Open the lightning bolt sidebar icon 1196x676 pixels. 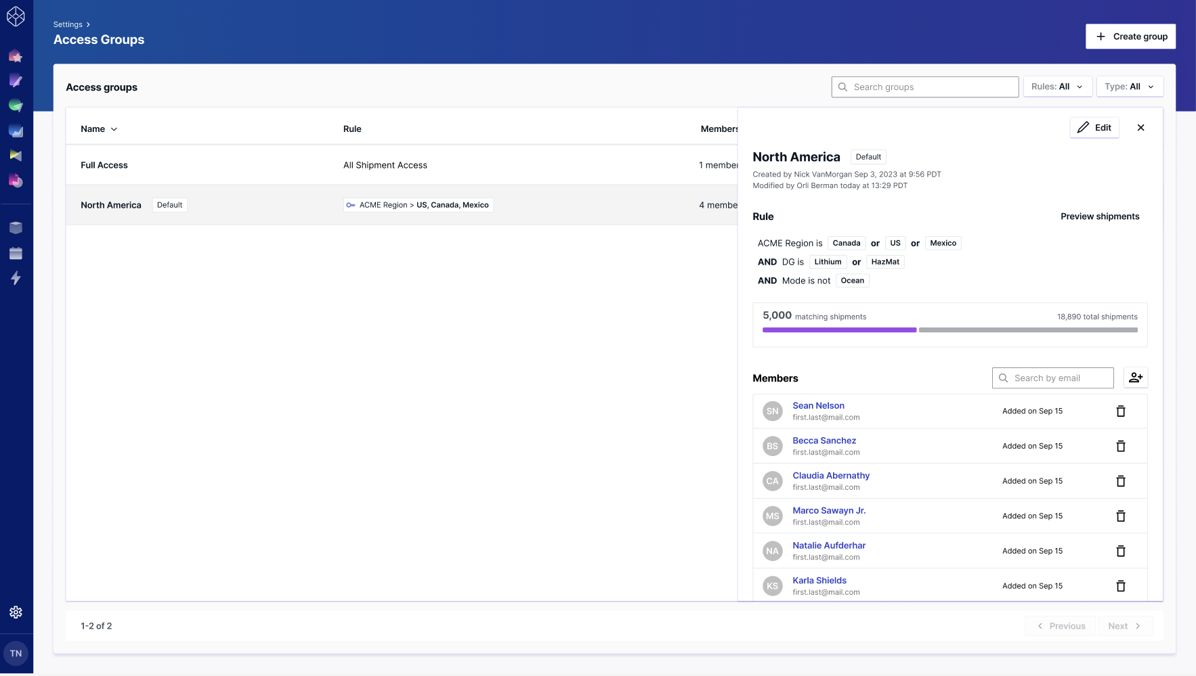(16, 278)
